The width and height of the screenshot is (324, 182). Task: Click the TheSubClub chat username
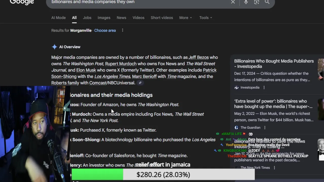pyautogui.click(x=237, y=156)
